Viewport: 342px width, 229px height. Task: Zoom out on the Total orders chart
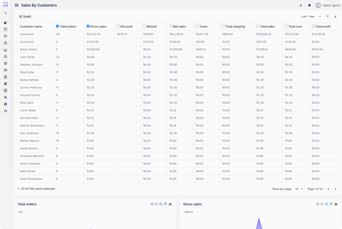click(x=156, y=204)
